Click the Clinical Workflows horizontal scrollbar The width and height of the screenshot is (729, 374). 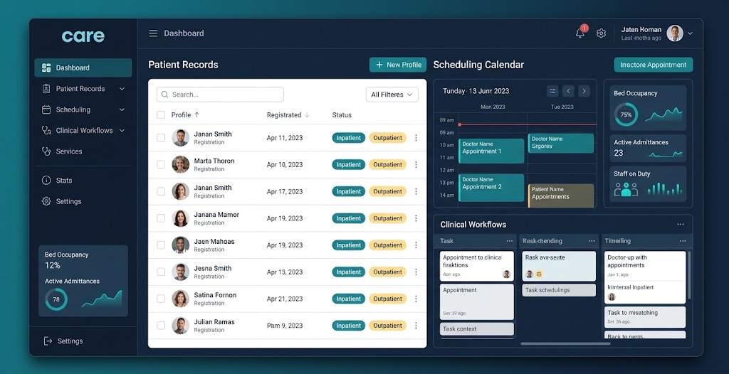[x=565, y=344]
